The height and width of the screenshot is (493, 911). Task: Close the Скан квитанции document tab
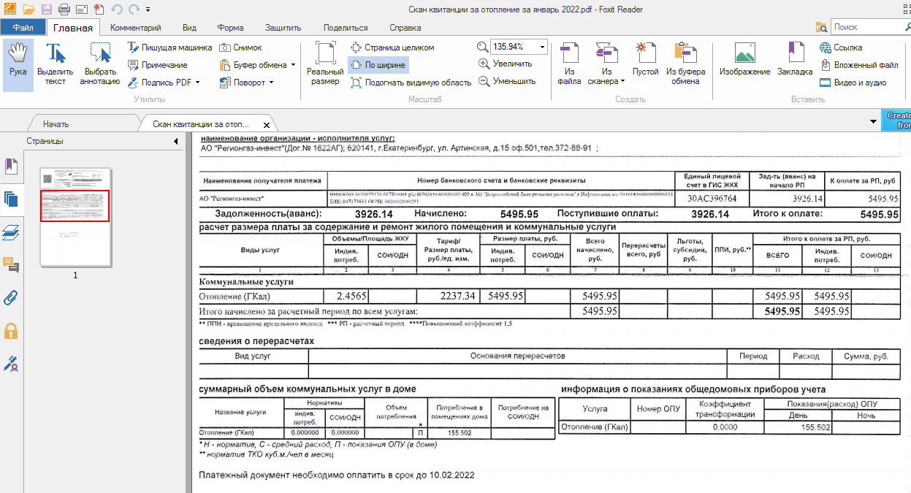click(267, 125)
